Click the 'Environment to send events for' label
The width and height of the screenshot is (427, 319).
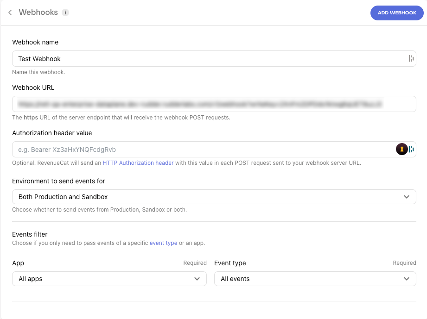tap(58, 181)
